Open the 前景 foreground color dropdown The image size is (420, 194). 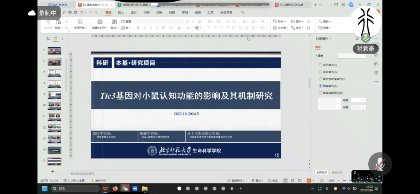coord(358,100)
